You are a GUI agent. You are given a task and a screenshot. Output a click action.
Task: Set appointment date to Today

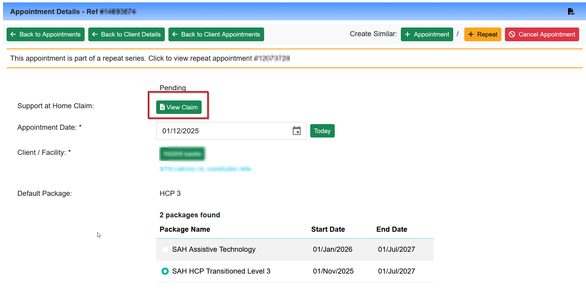tap(322, 131)
